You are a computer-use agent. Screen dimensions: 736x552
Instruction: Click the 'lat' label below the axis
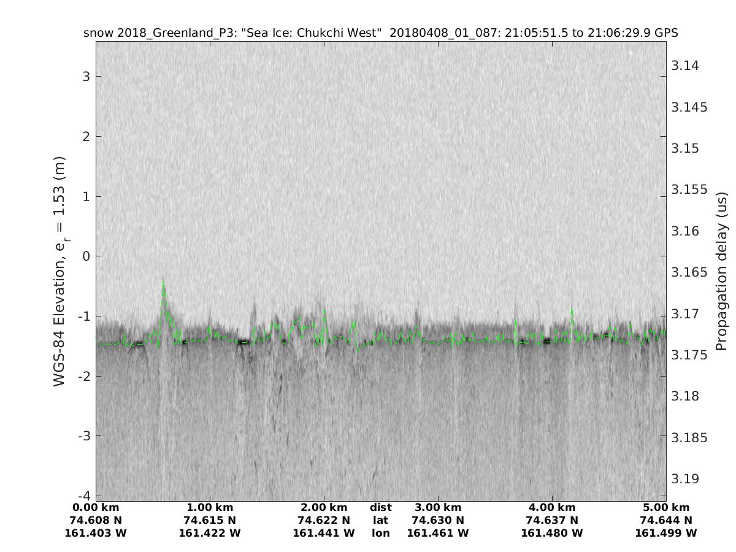pos(381,520)
